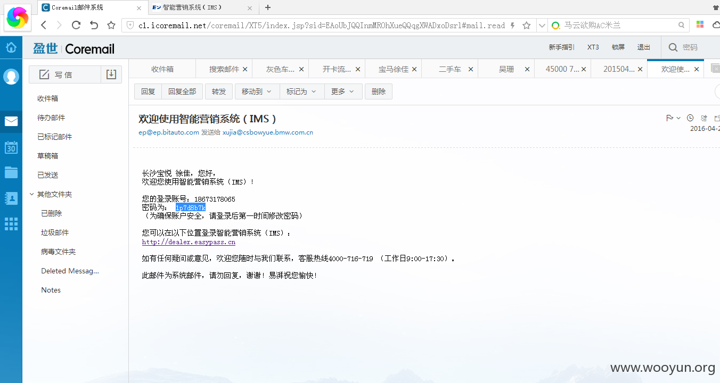Switch to the 搜索邮件 tab
This screenshot has width=720, height=383.
click(x=224, y=69)
